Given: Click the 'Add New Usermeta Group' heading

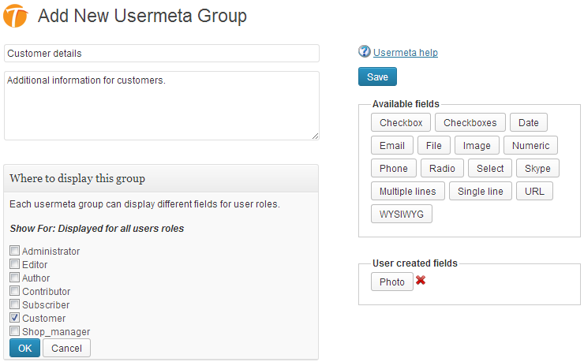Looking at the screenshot, I should point(142,16).
